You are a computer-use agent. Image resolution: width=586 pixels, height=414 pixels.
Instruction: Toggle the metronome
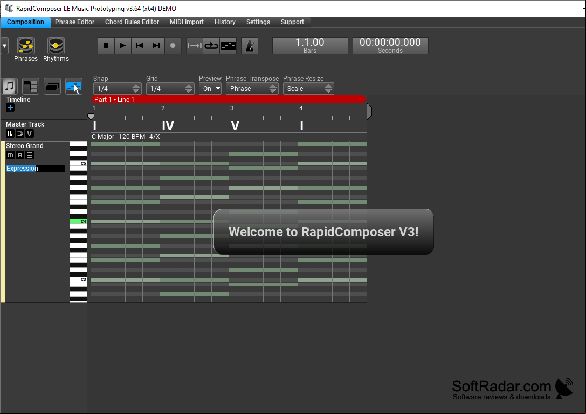click(250, 46)
